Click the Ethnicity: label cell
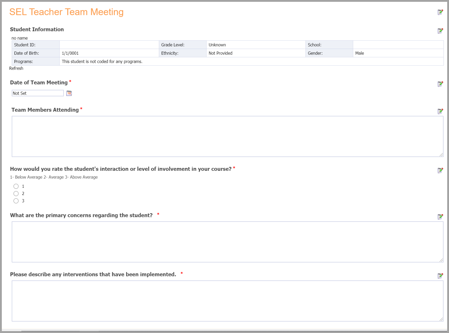Screen dimensions: 449x333 pos(183,53)
